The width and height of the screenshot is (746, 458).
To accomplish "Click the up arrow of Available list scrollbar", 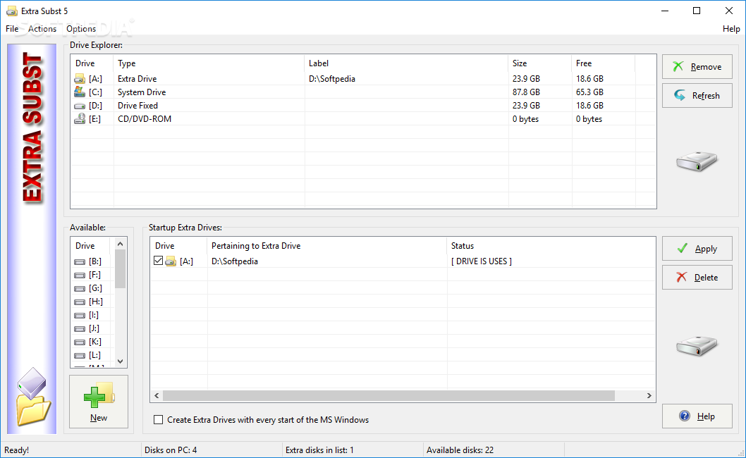I will coord(120,244).
